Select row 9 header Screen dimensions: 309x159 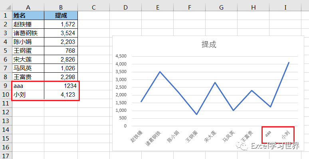(6, 86)
